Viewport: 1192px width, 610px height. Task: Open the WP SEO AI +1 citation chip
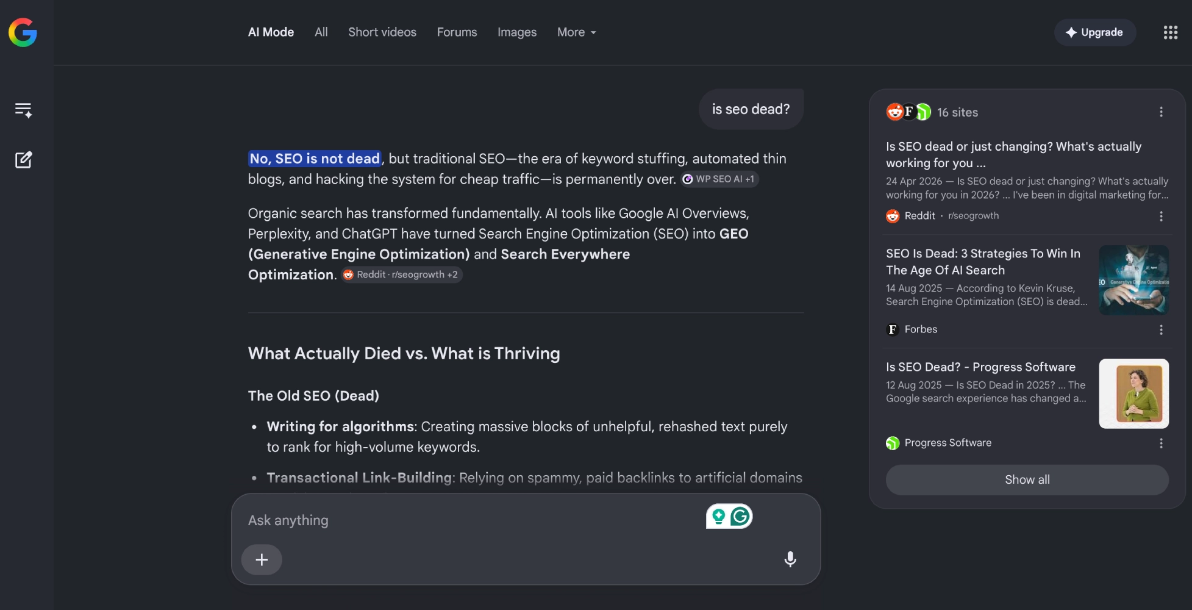click(x=719, y=179)
